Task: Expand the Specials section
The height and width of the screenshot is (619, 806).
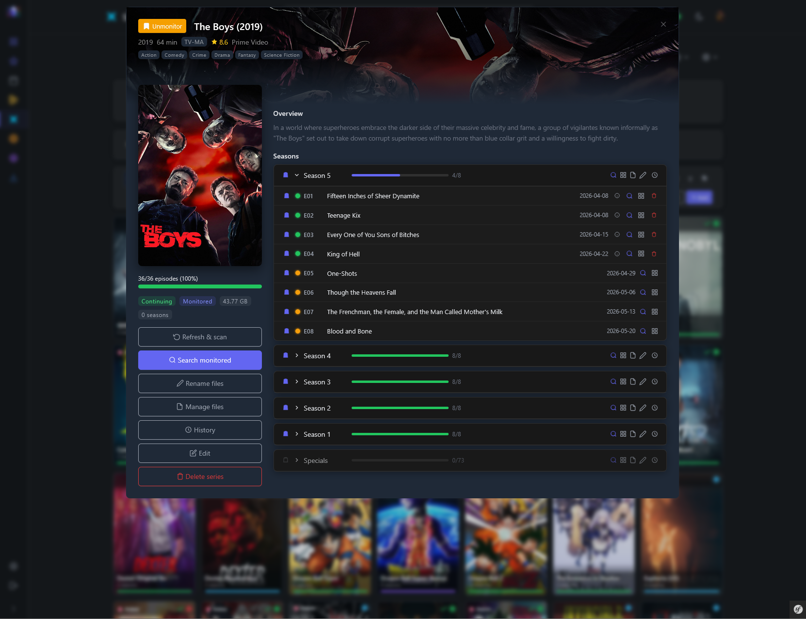Action: (297, 460)
